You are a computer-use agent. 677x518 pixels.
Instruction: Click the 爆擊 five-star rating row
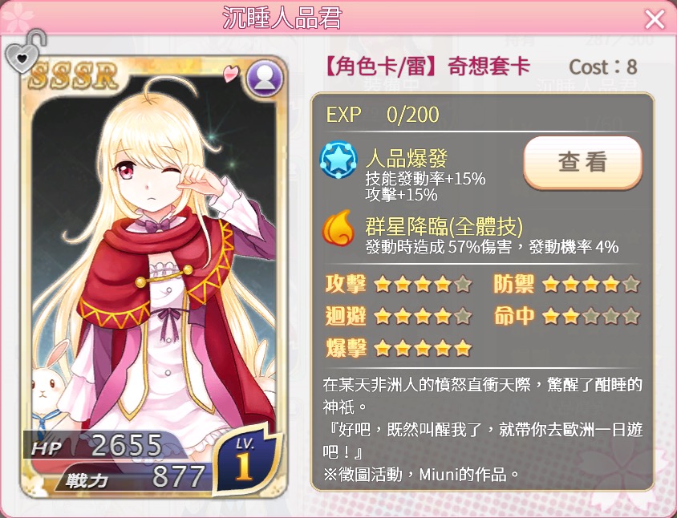398,348
